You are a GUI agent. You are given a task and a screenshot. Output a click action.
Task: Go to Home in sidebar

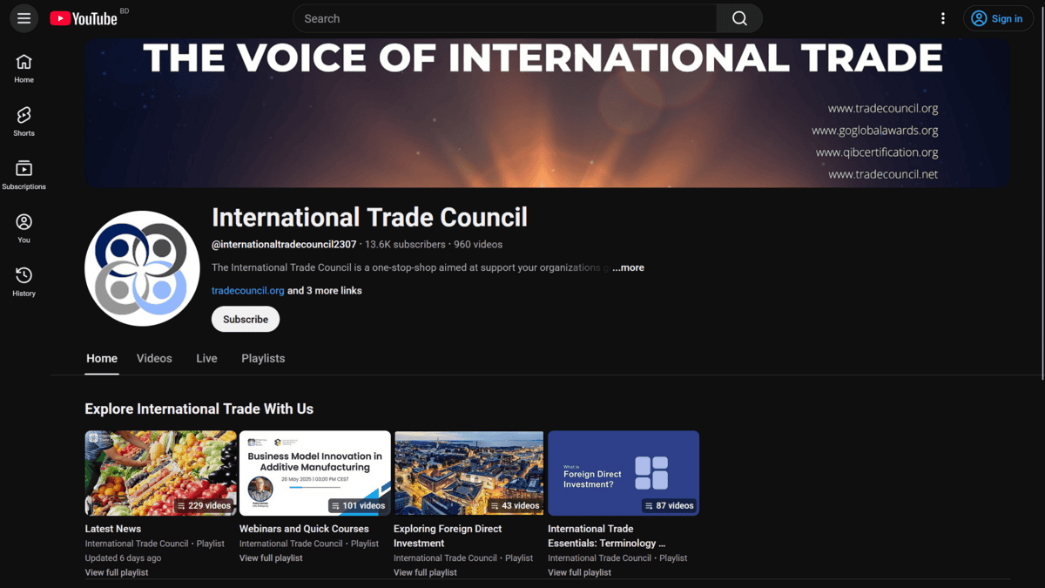click(24, 69)
